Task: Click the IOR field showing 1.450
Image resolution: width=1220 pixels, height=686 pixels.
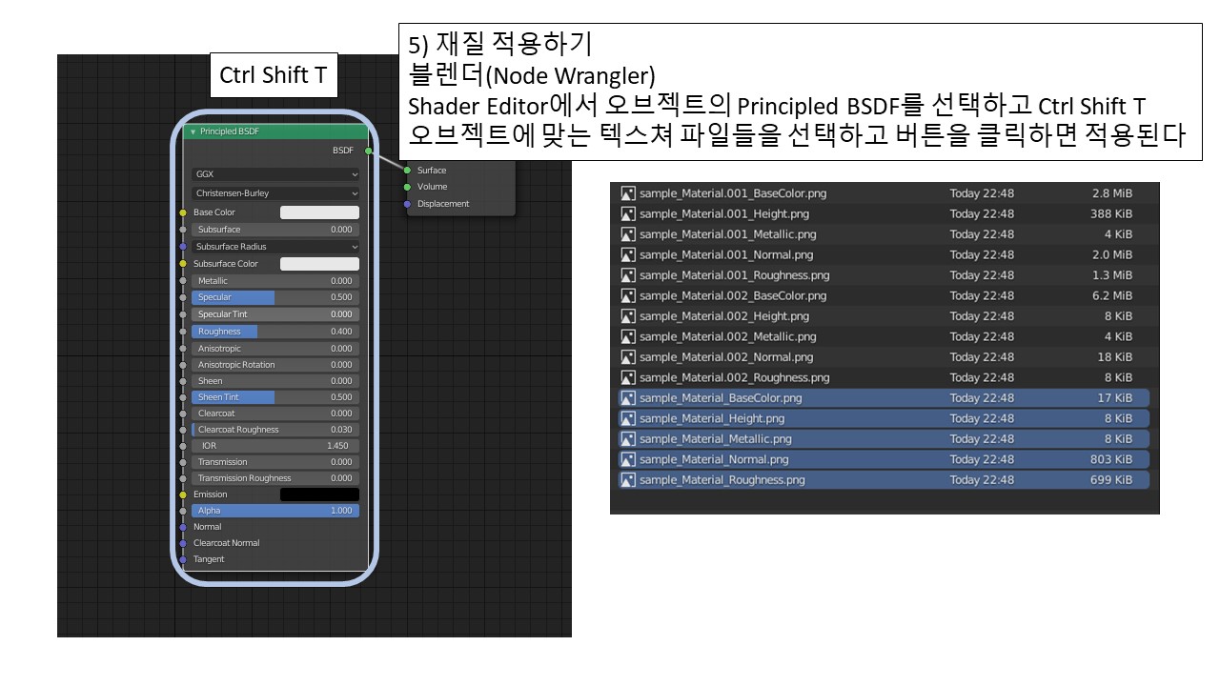Action: [275, 446]
